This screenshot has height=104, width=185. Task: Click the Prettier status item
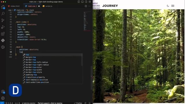[x=78, y=103]
